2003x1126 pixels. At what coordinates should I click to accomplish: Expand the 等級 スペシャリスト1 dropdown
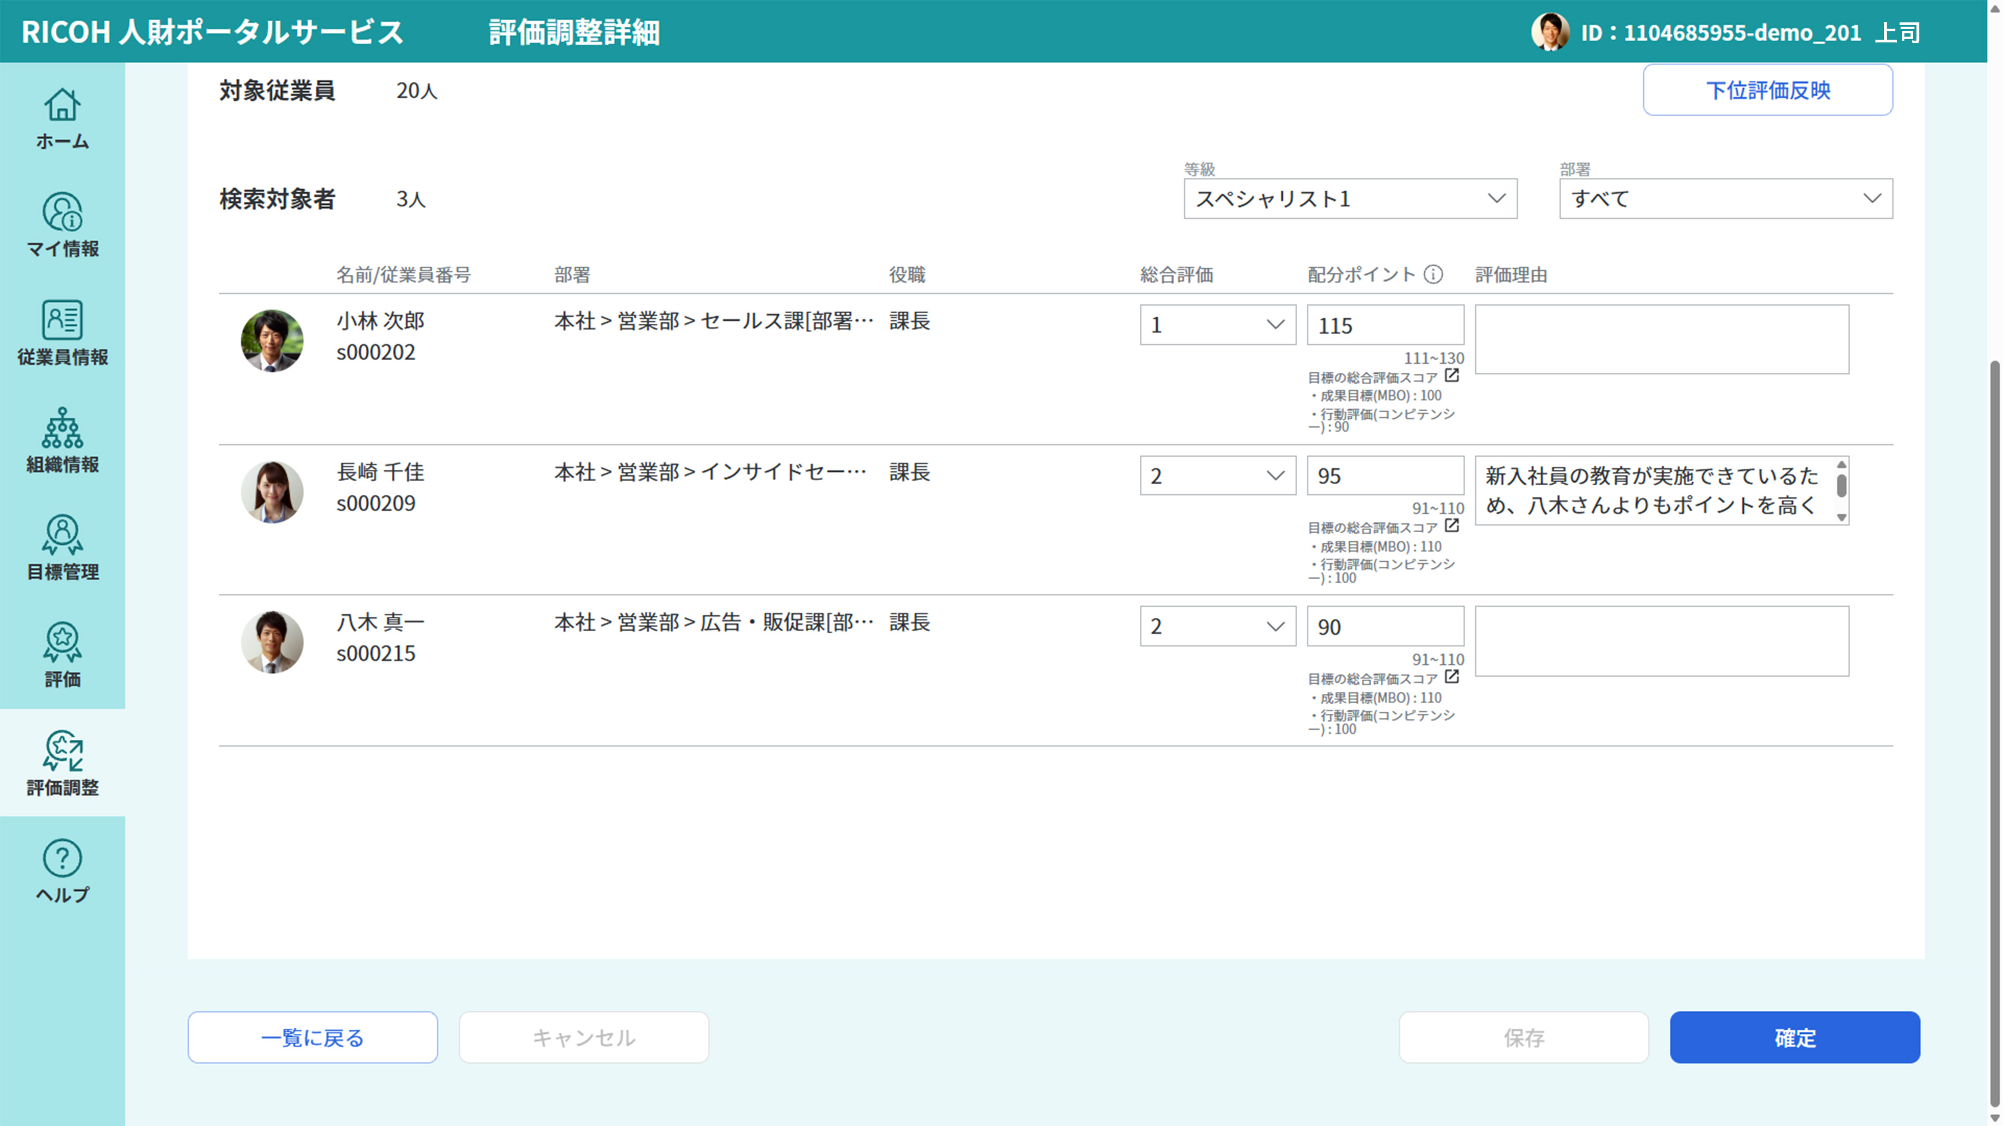(1350, 199)
